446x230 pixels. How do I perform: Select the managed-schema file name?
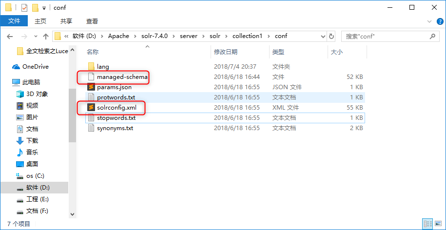point(122,77)
